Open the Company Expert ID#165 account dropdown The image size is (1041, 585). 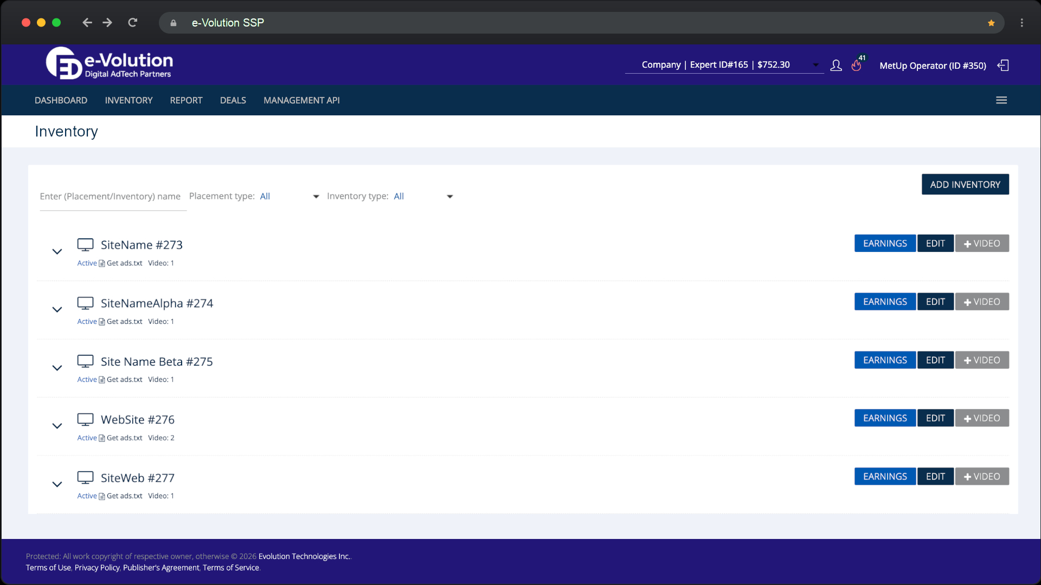tap(724, 65)
